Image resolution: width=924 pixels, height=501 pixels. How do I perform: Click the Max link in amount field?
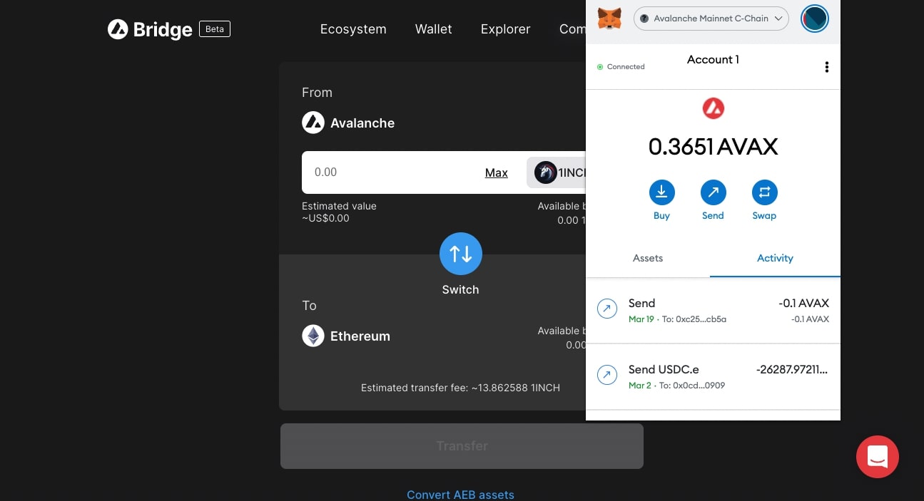[497, 172]
